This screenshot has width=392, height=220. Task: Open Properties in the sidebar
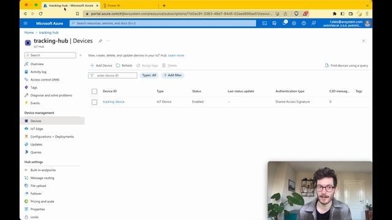[x=38, y=209]
